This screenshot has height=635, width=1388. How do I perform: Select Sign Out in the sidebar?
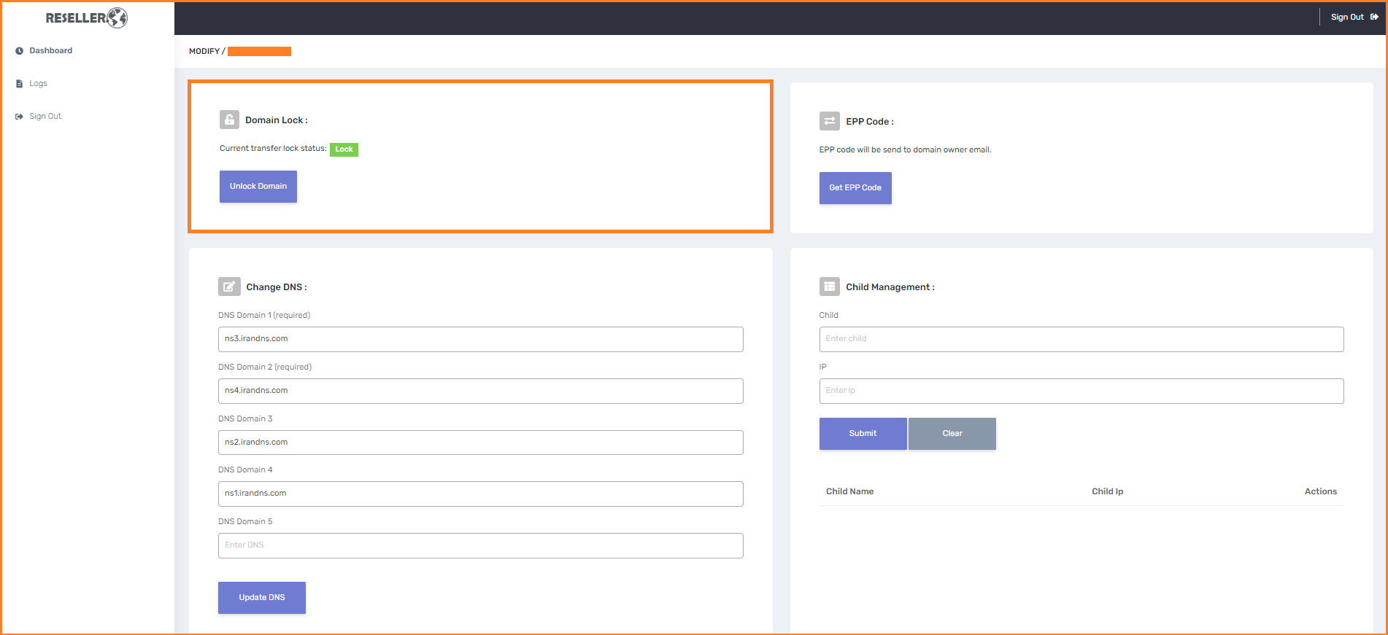click(x=45, y=117)
